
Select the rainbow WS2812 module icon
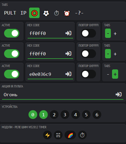[70, 135]
